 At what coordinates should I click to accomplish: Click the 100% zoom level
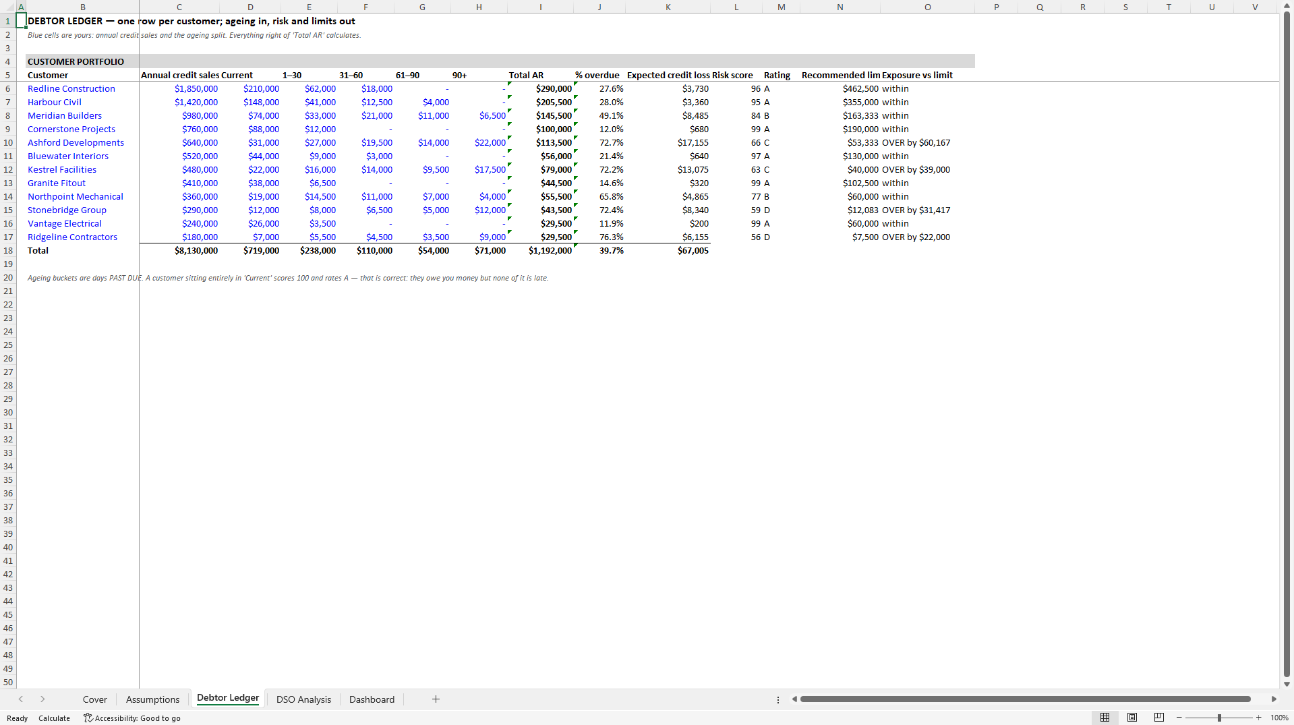point(1279,718)
